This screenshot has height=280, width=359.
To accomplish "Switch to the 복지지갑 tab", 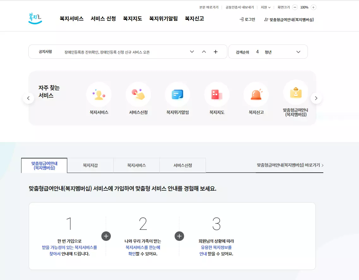I will pos(90,165).
